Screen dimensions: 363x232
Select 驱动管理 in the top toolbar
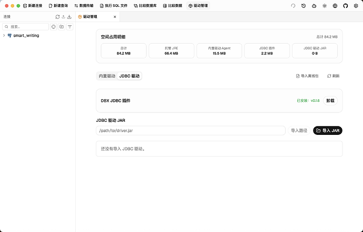pyautogui.click(x=198, y=6)
